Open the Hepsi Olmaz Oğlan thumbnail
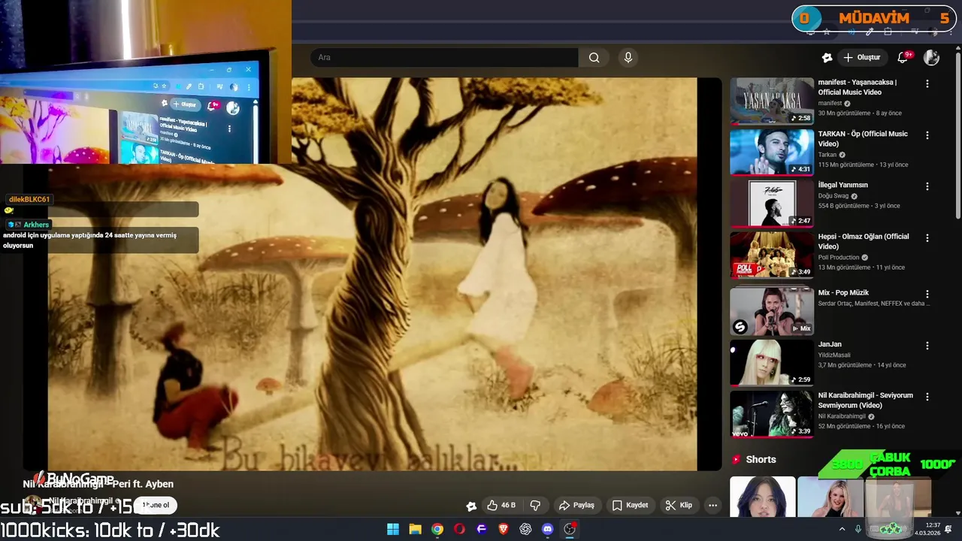The image size is (962, 541). click(772, 254)
